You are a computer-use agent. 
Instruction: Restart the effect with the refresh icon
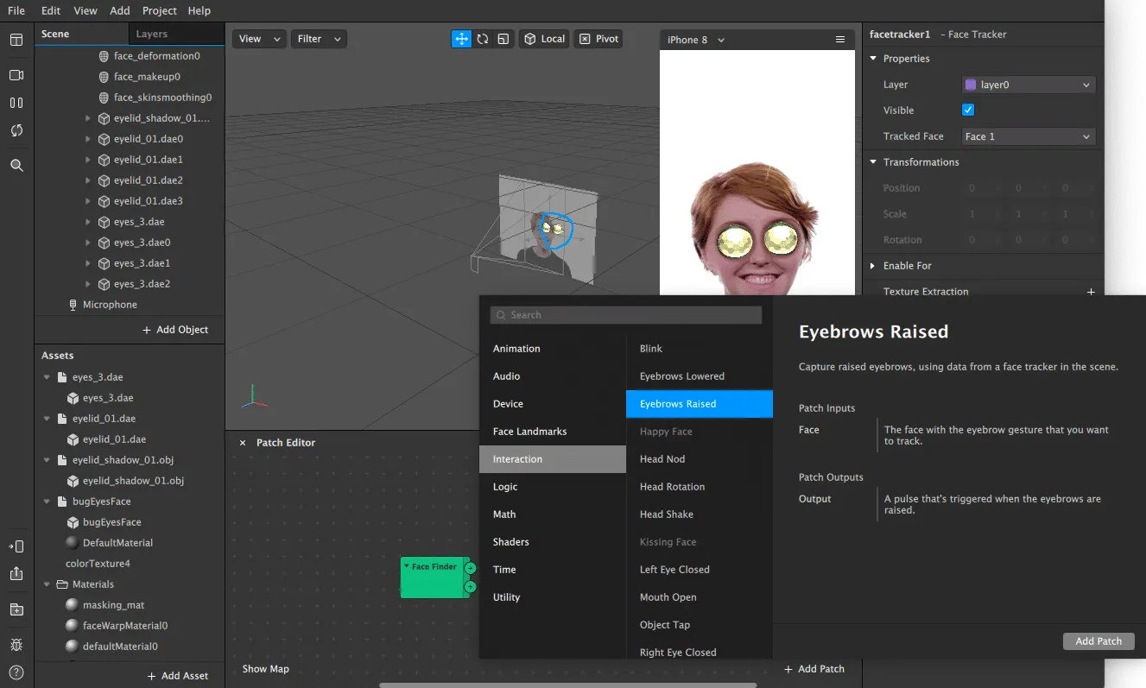point(16,130)
